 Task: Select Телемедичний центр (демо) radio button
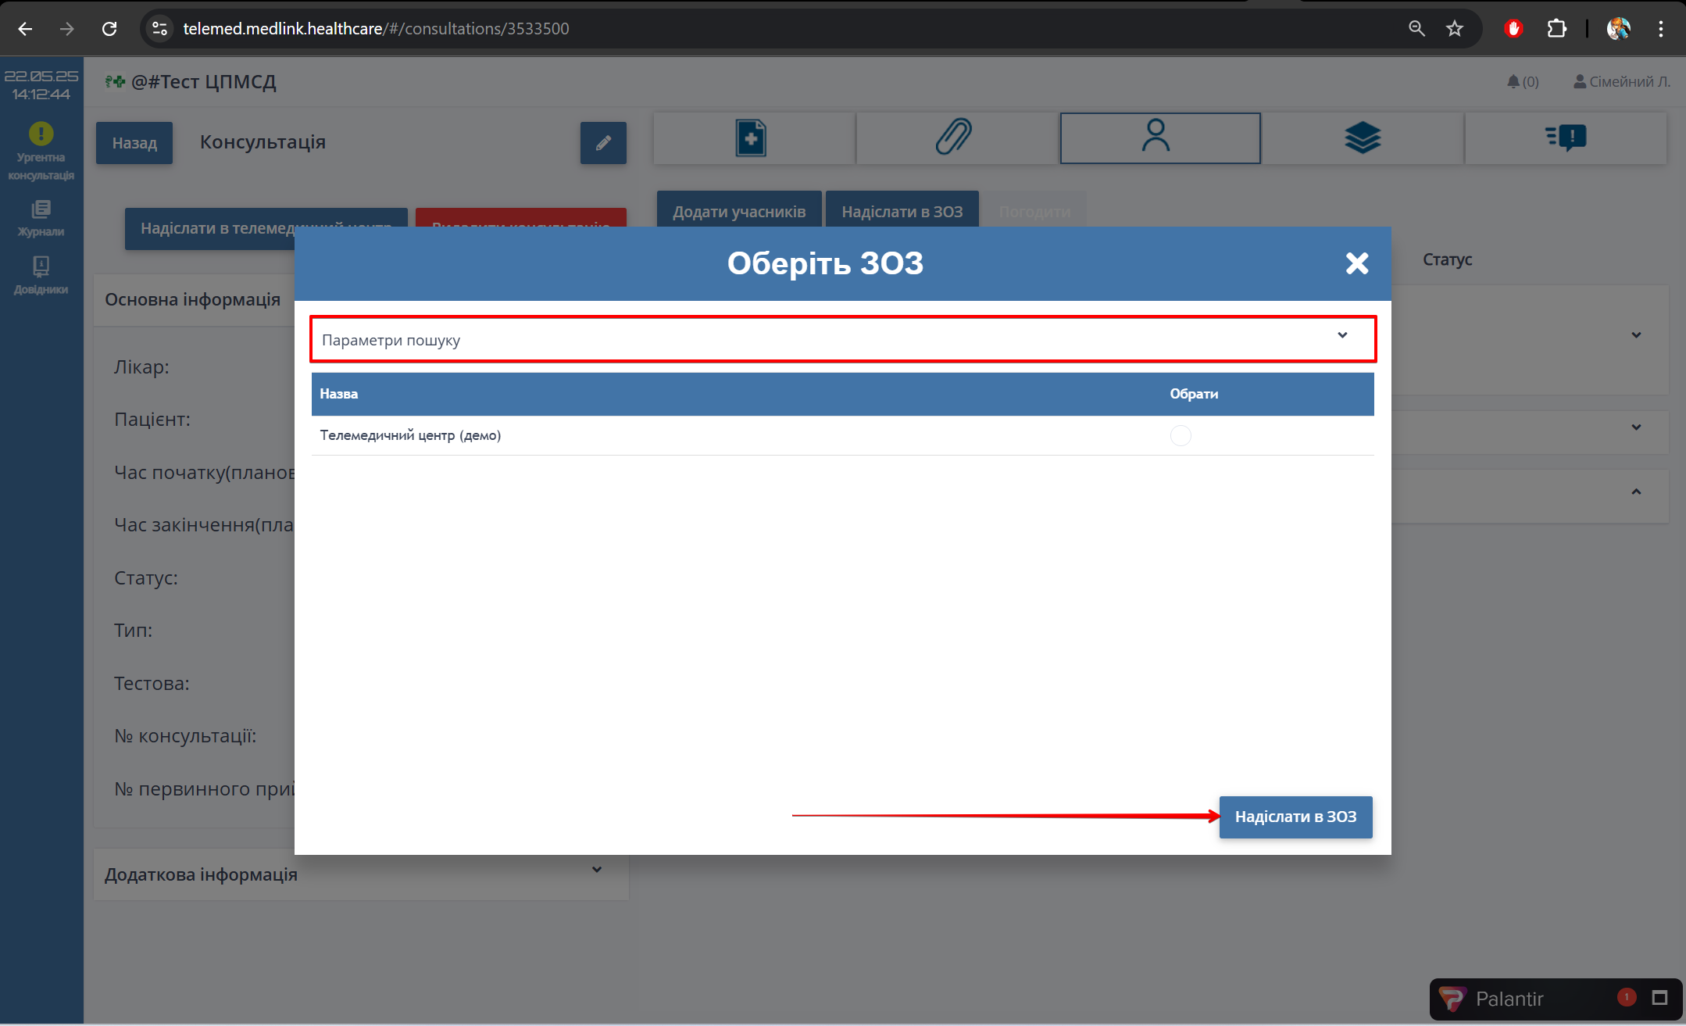1181,435
